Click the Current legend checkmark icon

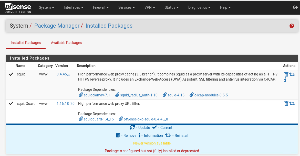pyautogui.click(x=154, y=127)
